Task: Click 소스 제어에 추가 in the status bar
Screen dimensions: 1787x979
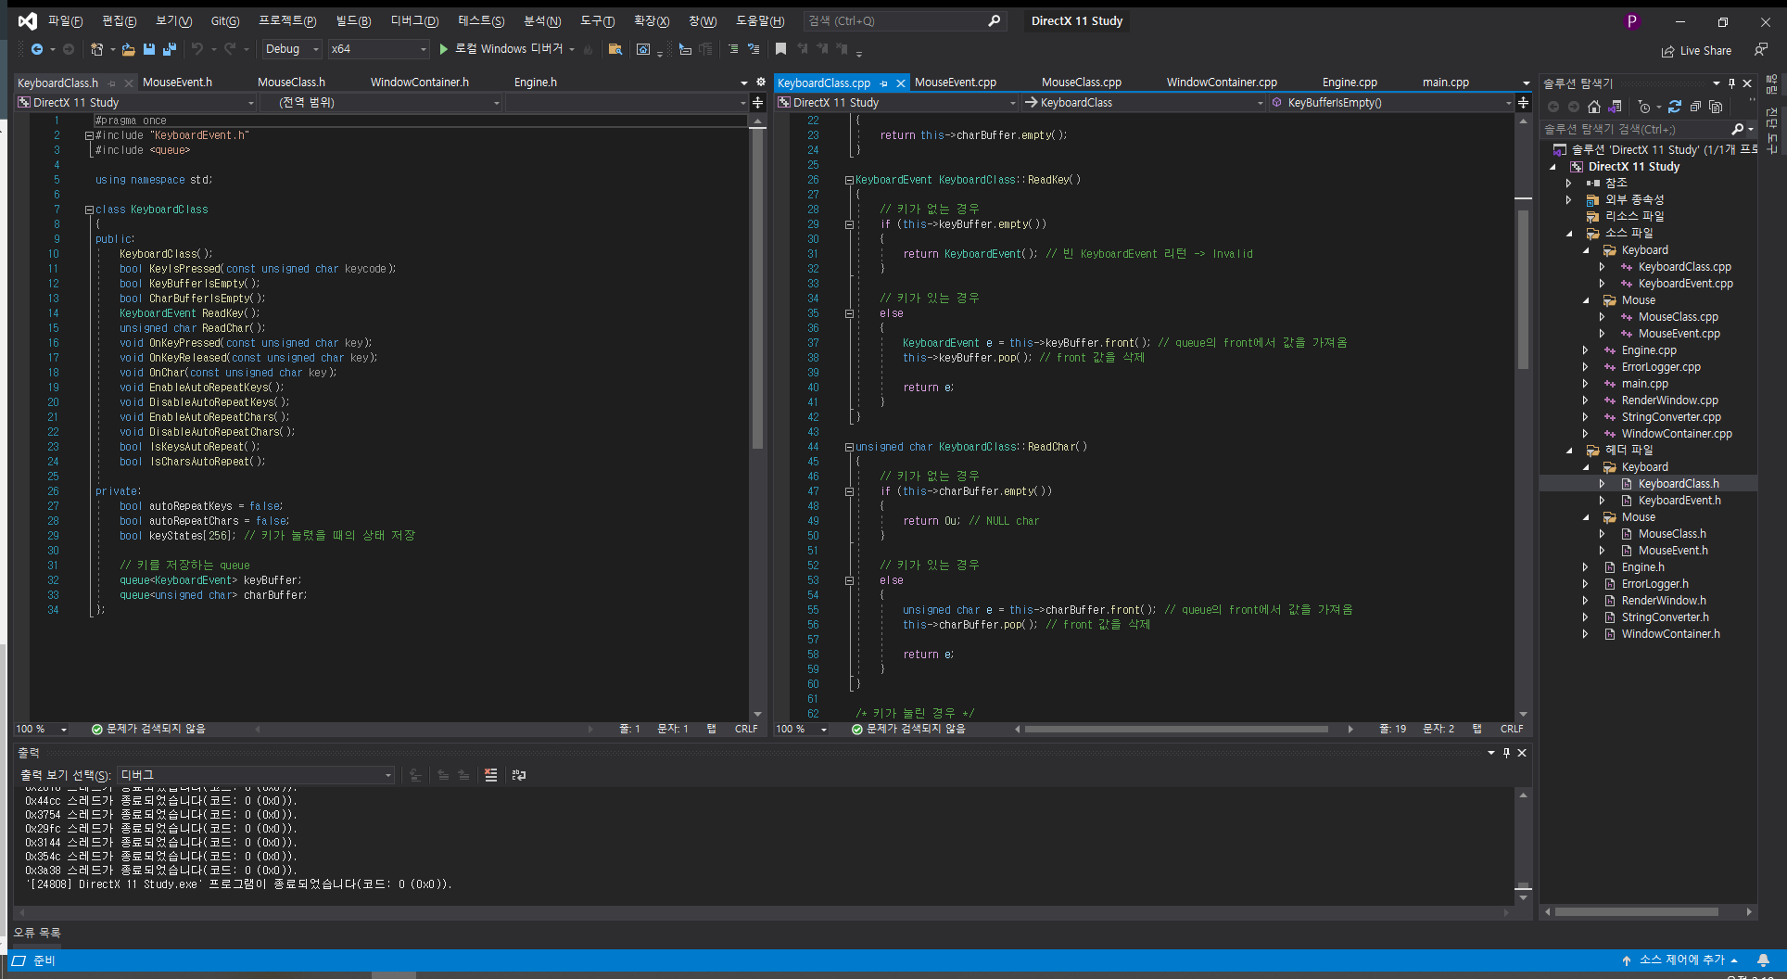Action: 1680,960
